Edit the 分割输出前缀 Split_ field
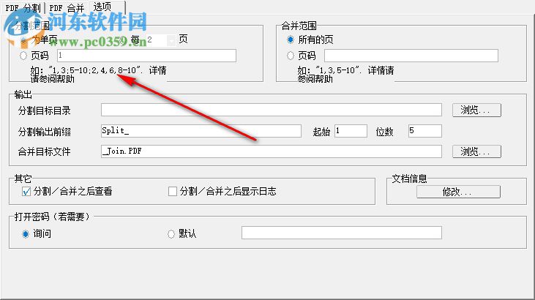This screenshot has height=300, width=535. click(201, 131)
